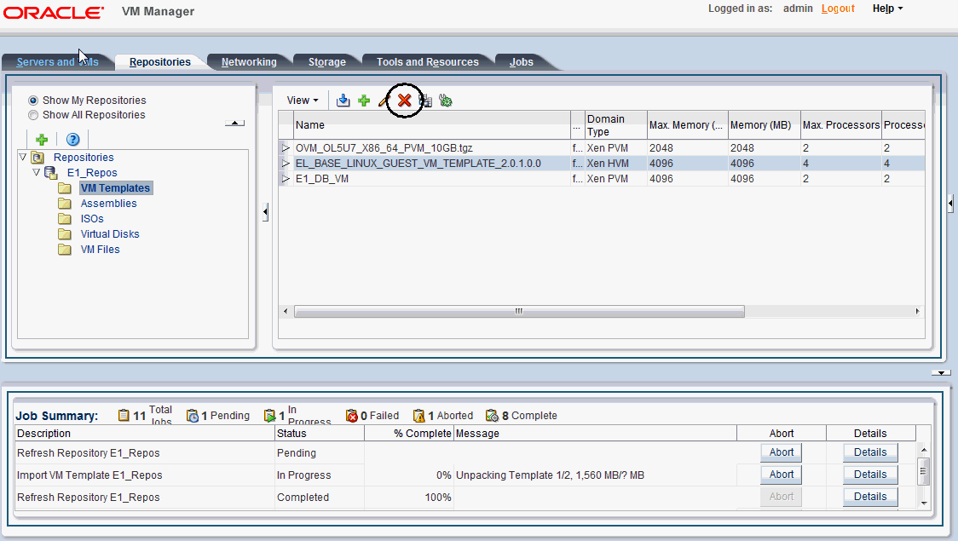Select the OVM_OL5U7_X86_64_PVM_10GB.tgz template name

(x=384, y=147)
